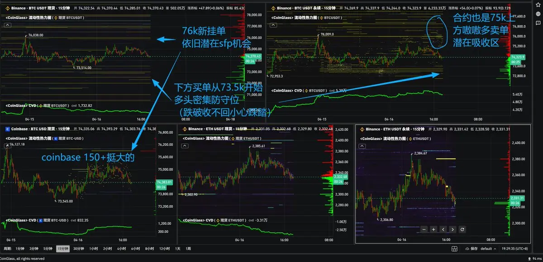Click the Coinbase logo on bottom-left chart

(7, 129)
